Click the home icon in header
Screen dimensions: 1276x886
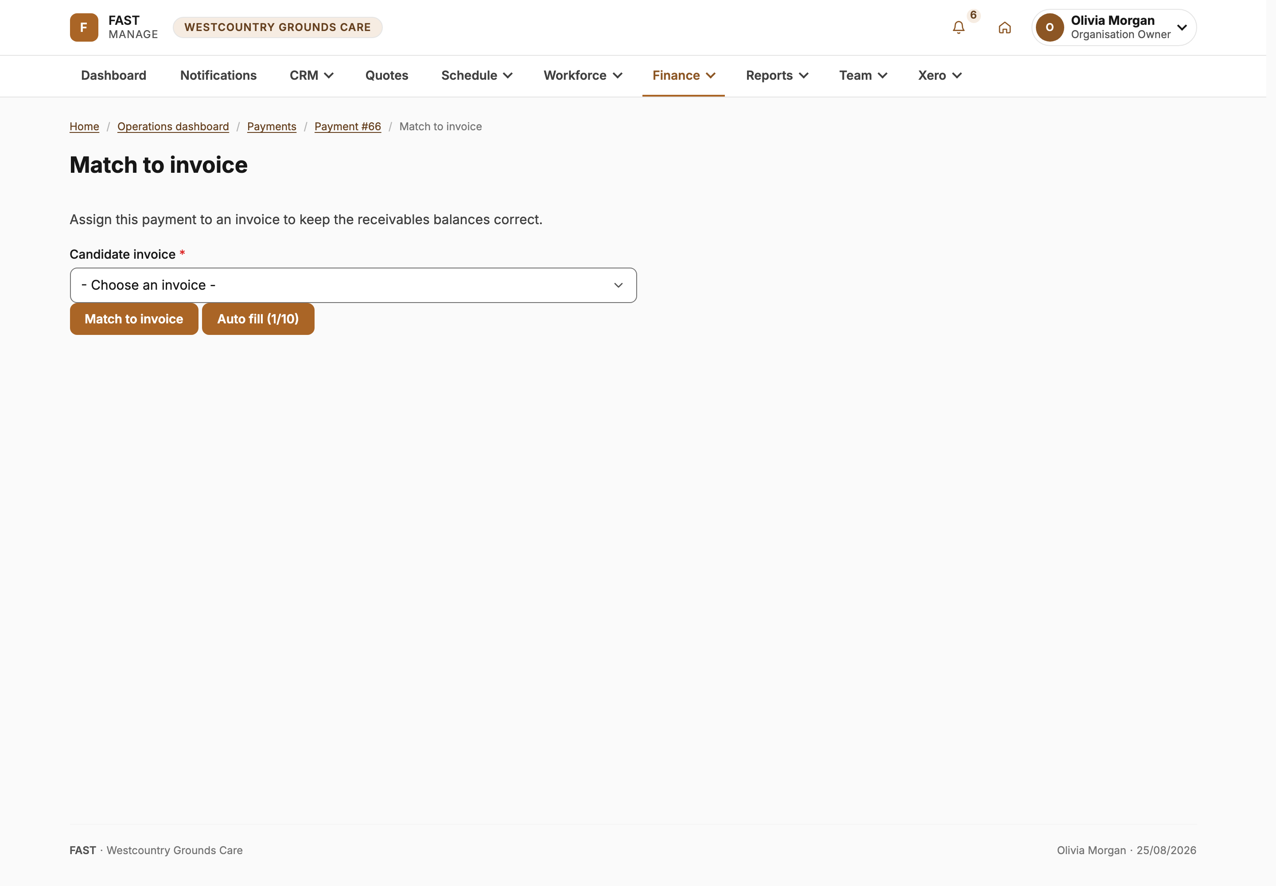(1004, 27)
